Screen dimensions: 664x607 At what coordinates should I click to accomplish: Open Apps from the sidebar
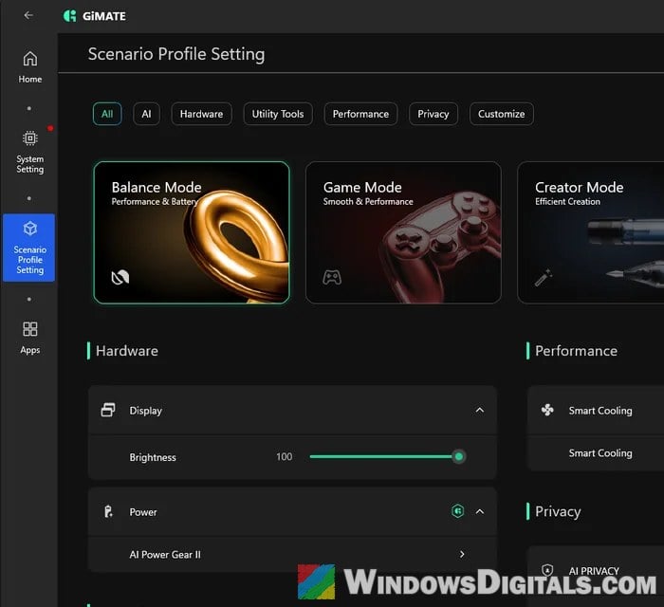(29, 338)
